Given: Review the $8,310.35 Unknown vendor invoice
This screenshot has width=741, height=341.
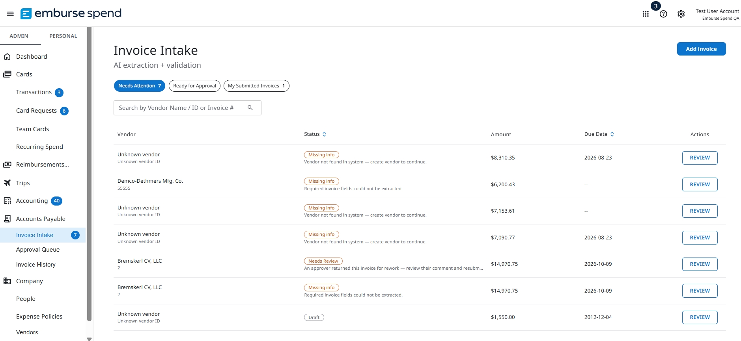Looking at the screenshot, I should tap(700, 158).
